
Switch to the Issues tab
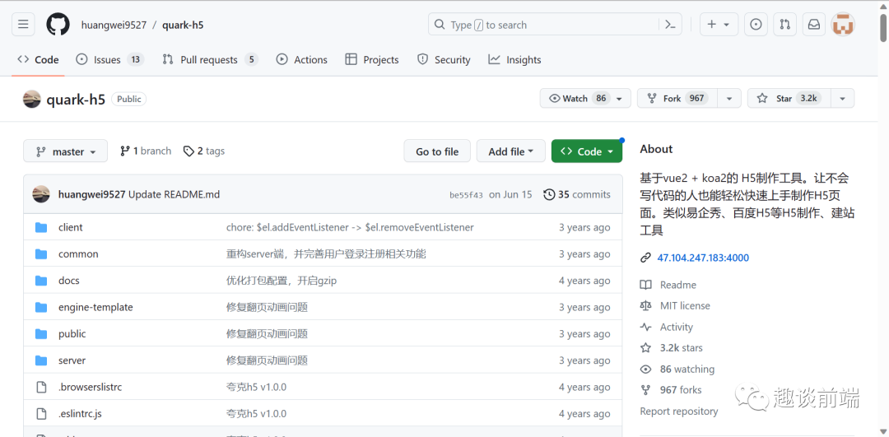coord(107,60)
